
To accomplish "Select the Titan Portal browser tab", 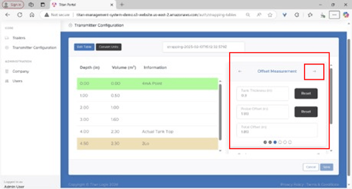I will click(x=82, y=5).
